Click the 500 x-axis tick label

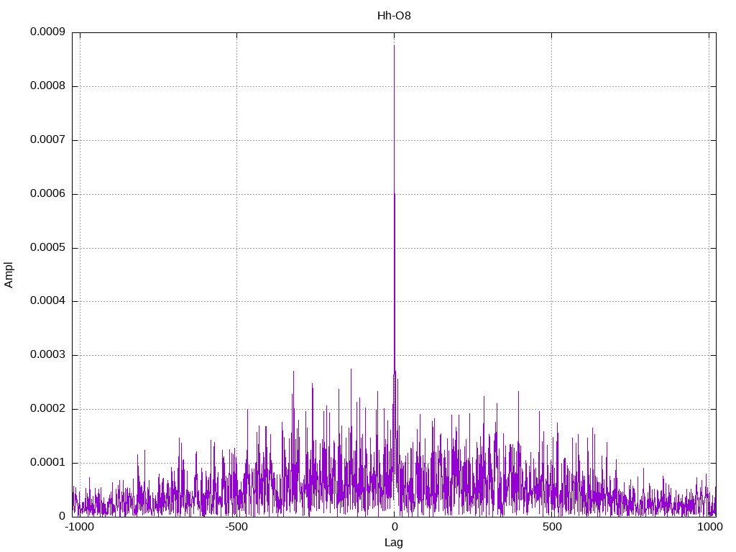coord(552,527)
